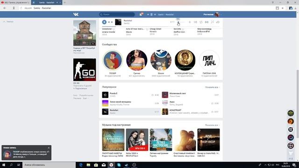The image size is (299, 168).
Task: Open the VK logo home link
Action: pyautogui.click(x=76, y=14)
